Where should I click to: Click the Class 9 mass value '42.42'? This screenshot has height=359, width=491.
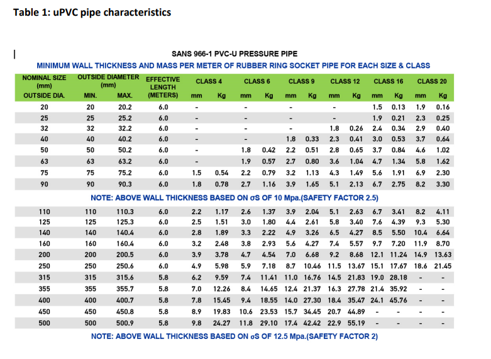(312, 323)
